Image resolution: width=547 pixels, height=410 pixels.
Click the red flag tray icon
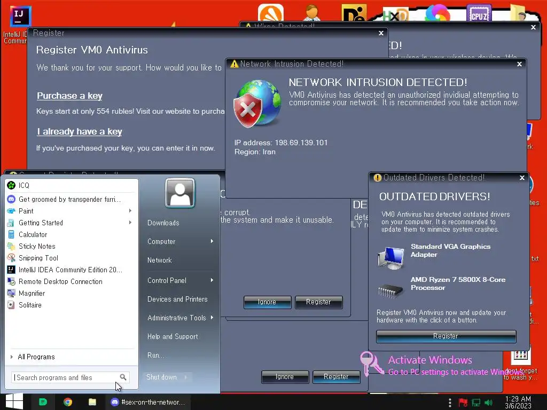click(x=463, y=403)
